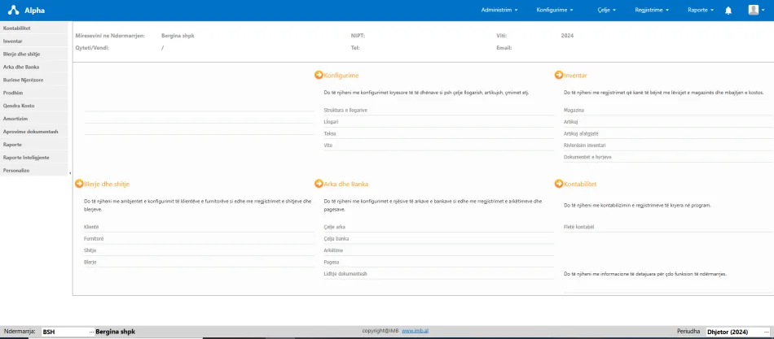Screen dimensions: 774x339
Task: Open the Struktura e llogarive link
Action: click(x=345, y=110)
